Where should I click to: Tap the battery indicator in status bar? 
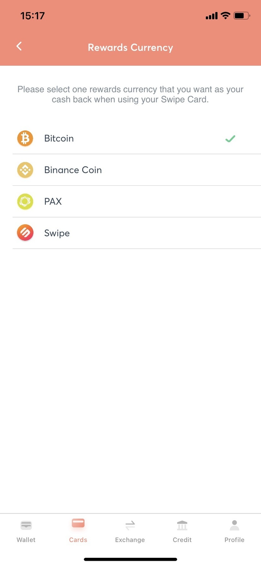[242, 16]
